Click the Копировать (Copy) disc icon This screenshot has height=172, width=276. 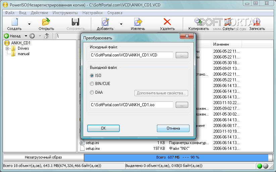point(199,22)
